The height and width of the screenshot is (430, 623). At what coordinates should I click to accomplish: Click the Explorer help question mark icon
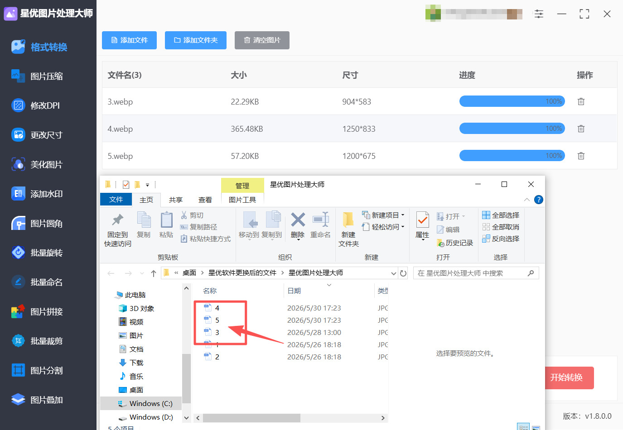(x=539, y=200)
